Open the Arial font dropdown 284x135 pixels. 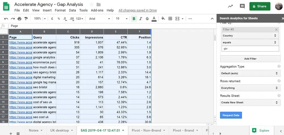click(x=99, y=18)
